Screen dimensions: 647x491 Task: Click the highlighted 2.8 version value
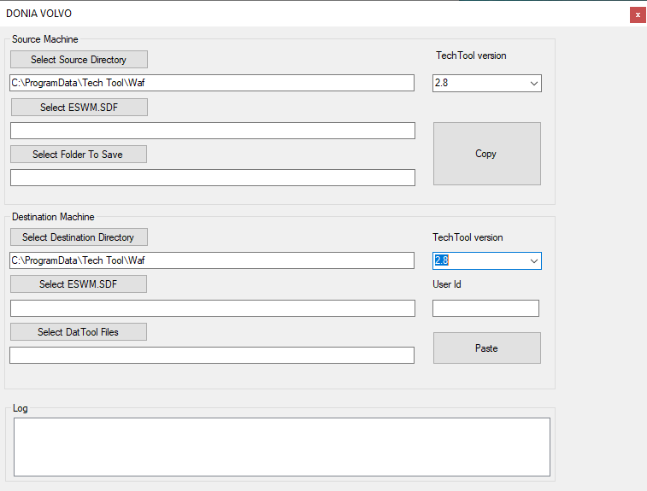tap(442, 260)
